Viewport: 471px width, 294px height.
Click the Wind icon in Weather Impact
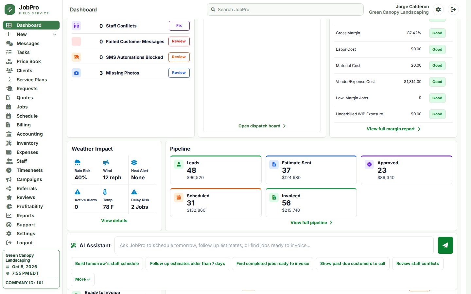pos(106,162)
